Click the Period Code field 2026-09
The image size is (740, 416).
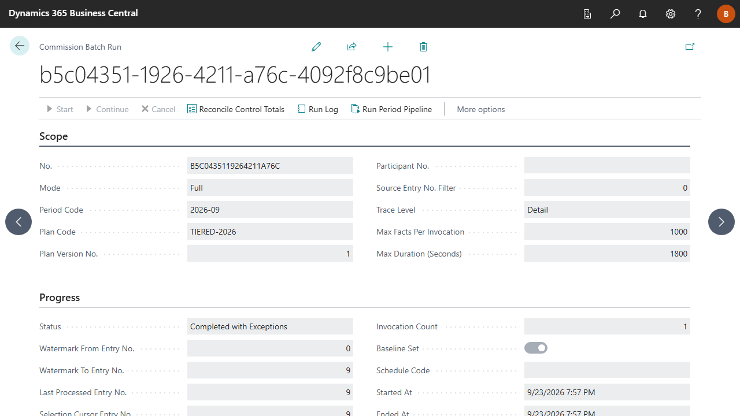point(270,210)
